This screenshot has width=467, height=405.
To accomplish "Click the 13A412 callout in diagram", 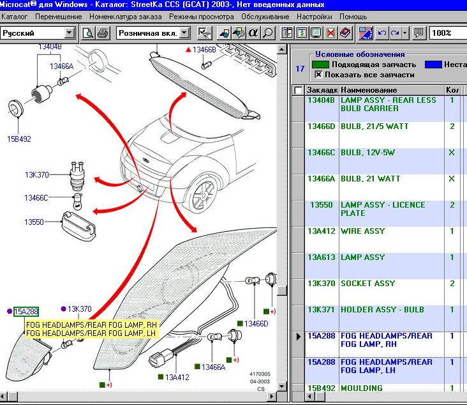I will 177,378.
